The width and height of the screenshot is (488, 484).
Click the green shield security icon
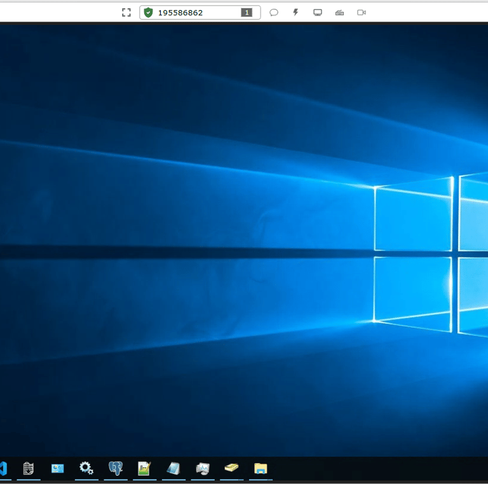(x=149, y=13)
